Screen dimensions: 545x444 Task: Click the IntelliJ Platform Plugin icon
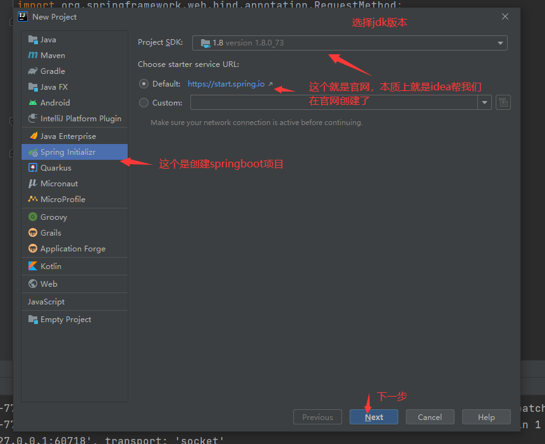(x=33, y=118)
